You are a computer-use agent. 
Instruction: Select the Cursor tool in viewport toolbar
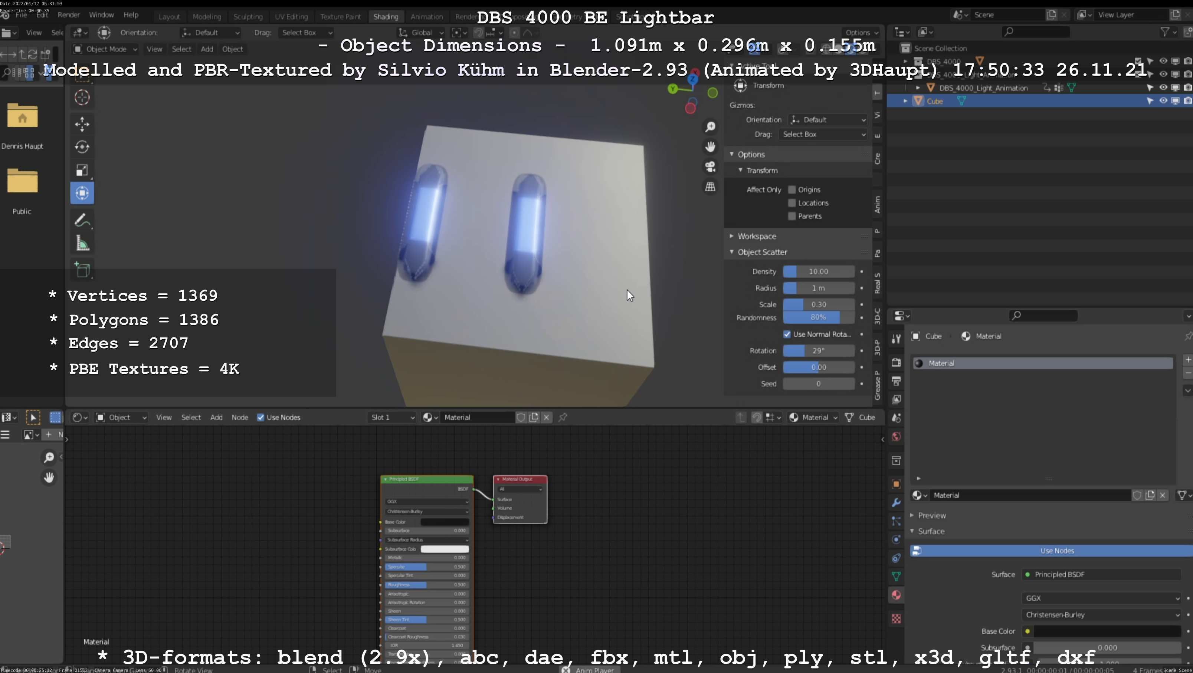coord(82,97)
